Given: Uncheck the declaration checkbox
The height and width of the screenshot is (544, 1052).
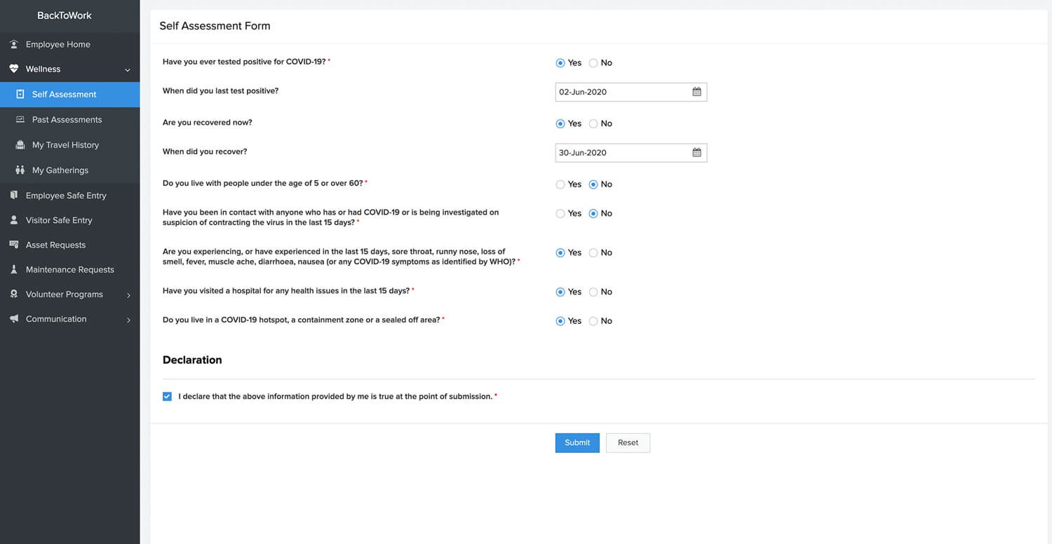Looking at the screenshot, I should [167, 397].
